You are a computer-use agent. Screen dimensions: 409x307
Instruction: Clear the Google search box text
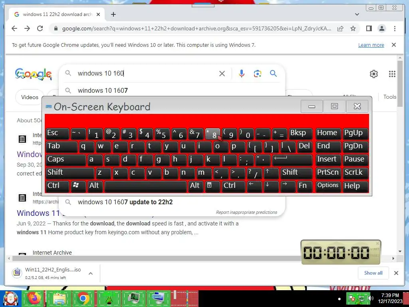222,74
